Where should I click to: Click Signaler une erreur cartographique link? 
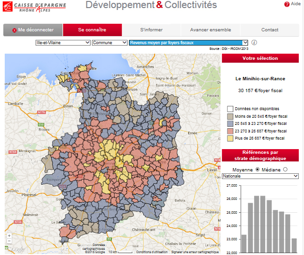(x=194, y=252)
